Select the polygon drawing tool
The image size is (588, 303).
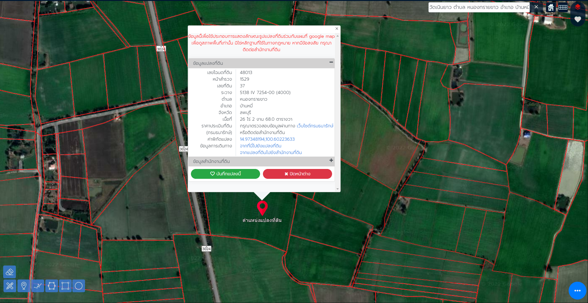click(x=52, y=286)
